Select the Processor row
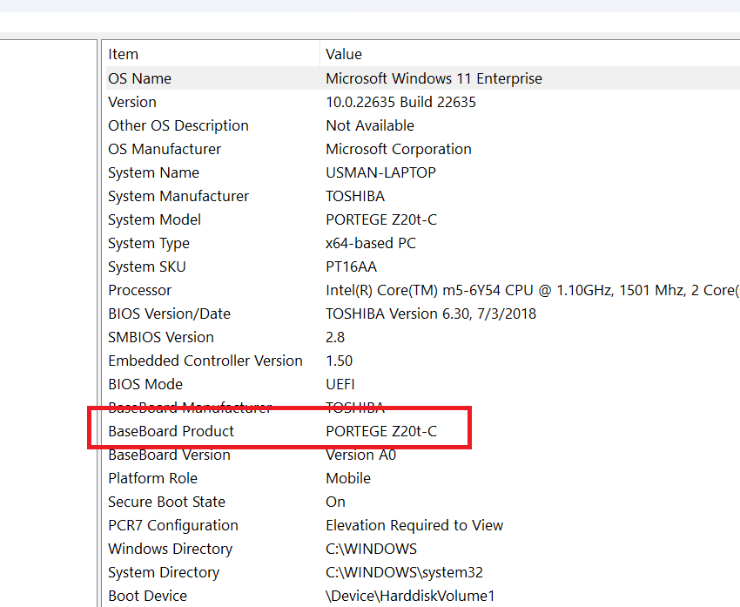Screen dimensions: 740x607 click(139, 290)
